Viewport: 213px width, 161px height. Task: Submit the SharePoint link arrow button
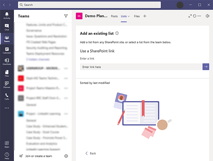tap(206, 67)
